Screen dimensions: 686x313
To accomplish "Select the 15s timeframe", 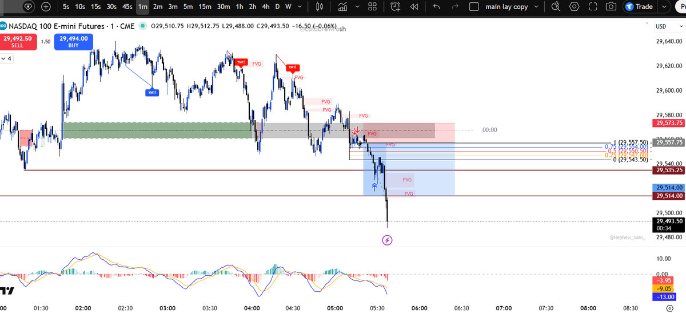I will coord(97,7).
